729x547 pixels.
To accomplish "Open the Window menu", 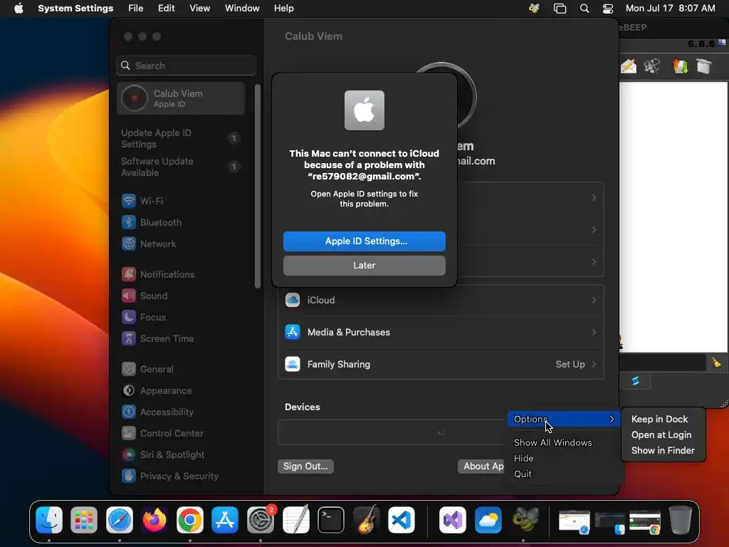I will pos(242,9).
